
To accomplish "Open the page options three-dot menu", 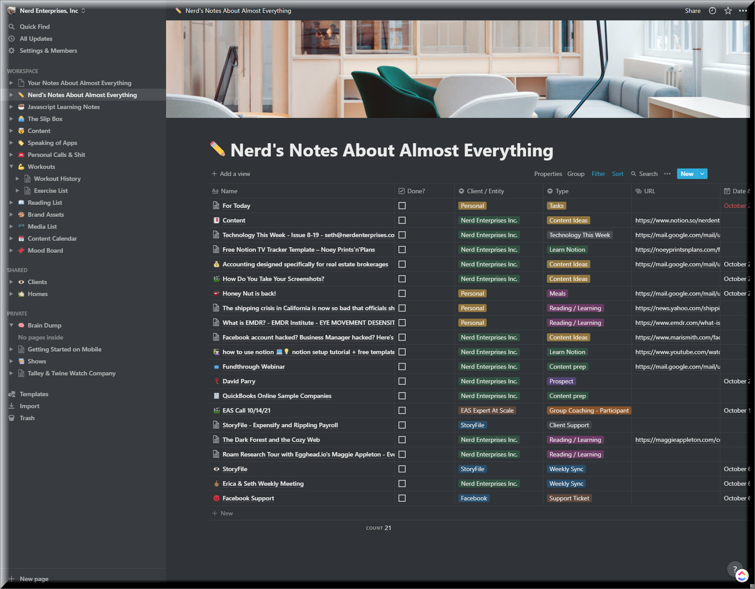I will point(743,11).
